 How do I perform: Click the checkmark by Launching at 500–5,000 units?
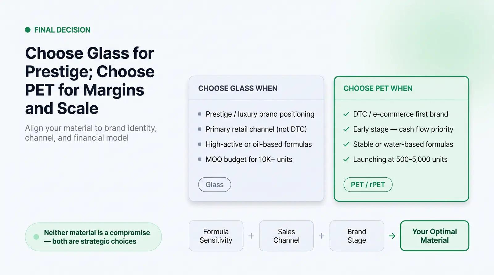tap(346, 159)
